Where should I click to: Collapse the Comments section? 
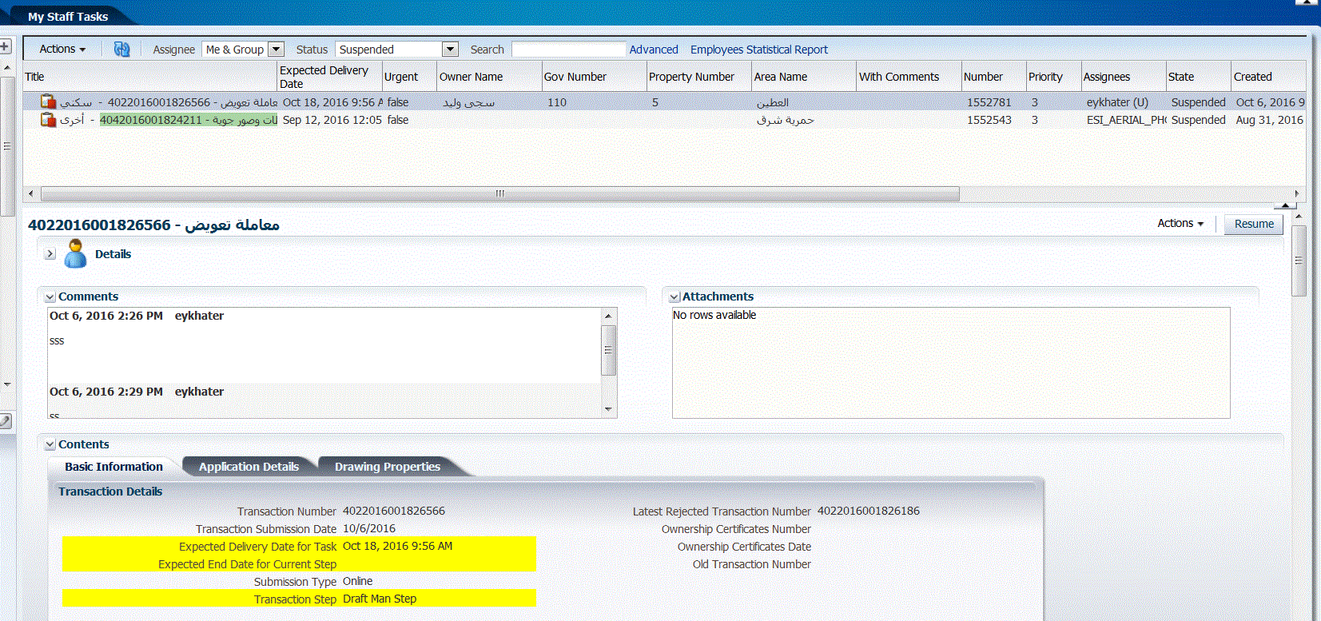tap(50, 297)
